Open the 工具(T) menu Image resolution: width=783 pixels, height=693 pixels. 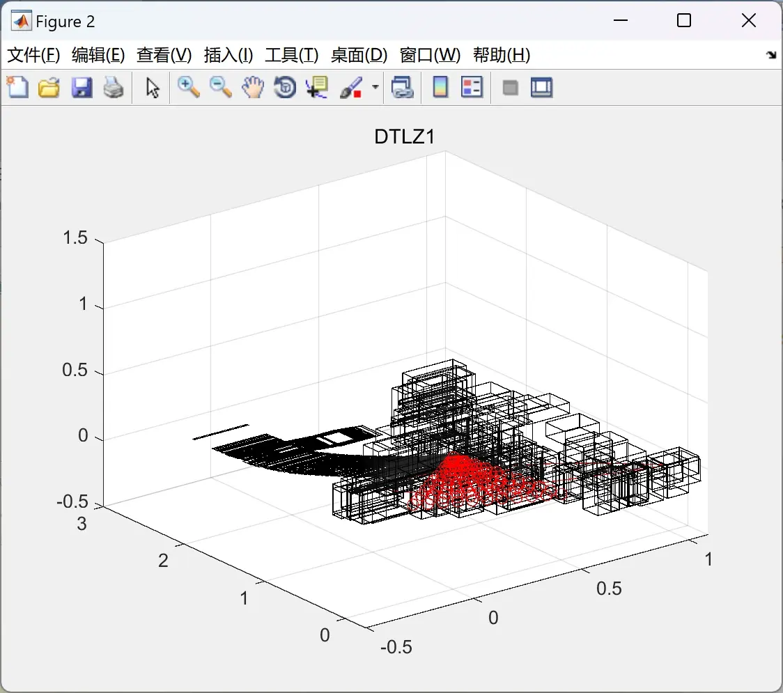point(292,55)
